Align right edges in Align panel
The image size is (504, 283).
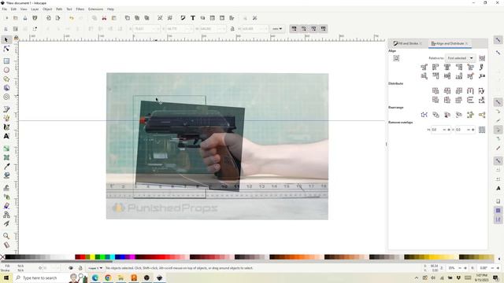[x=458, y=67]
